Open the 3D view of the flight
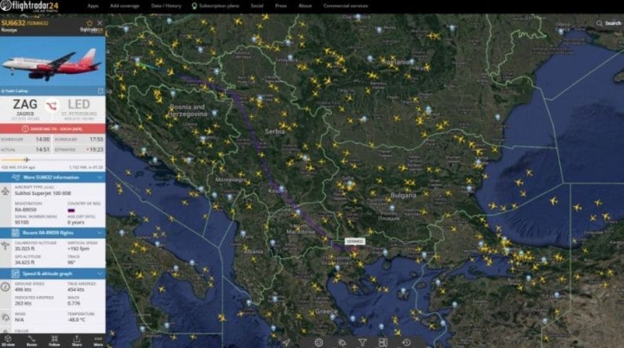Viewport: 624px width, 348px height. pos(8,340)
